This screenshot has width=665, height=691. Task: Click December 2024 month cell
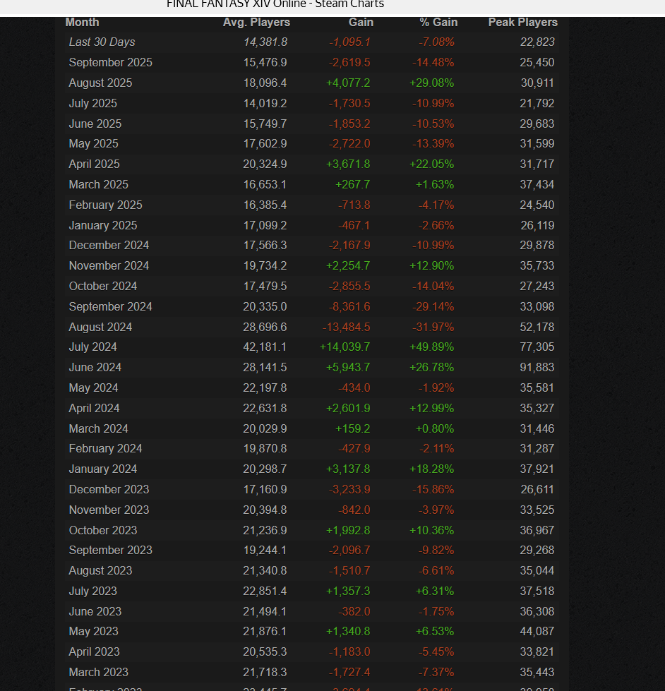tap(109, 246)
